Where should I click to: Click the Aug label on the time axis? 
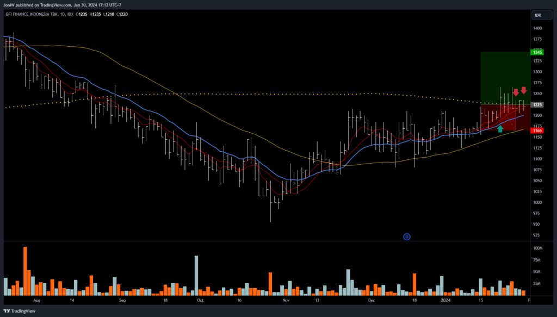37,300
